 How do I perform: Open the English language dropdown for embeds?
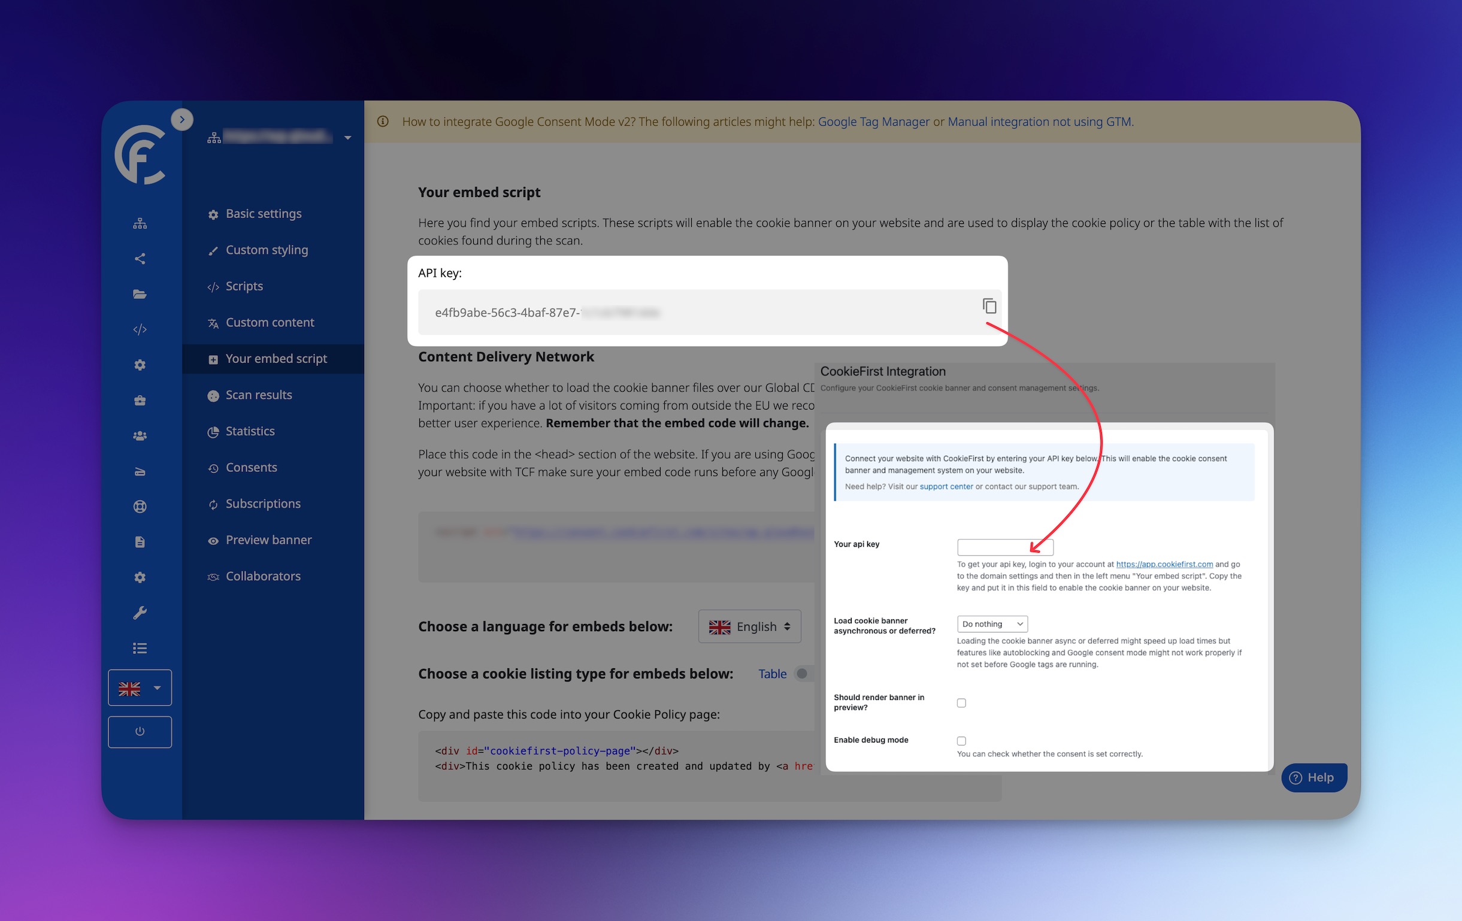click(x=749, y=626)
